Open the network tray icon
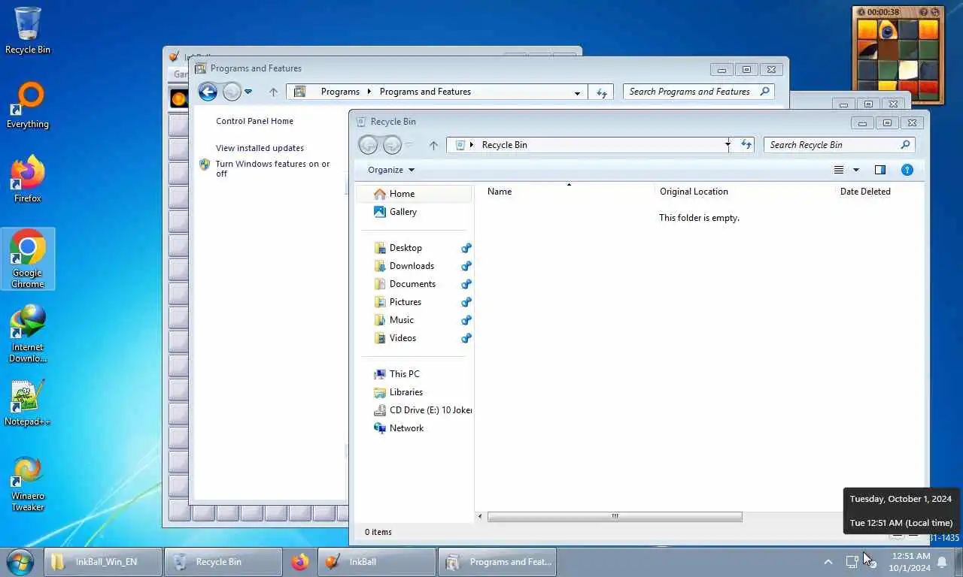 click(852, 562)
